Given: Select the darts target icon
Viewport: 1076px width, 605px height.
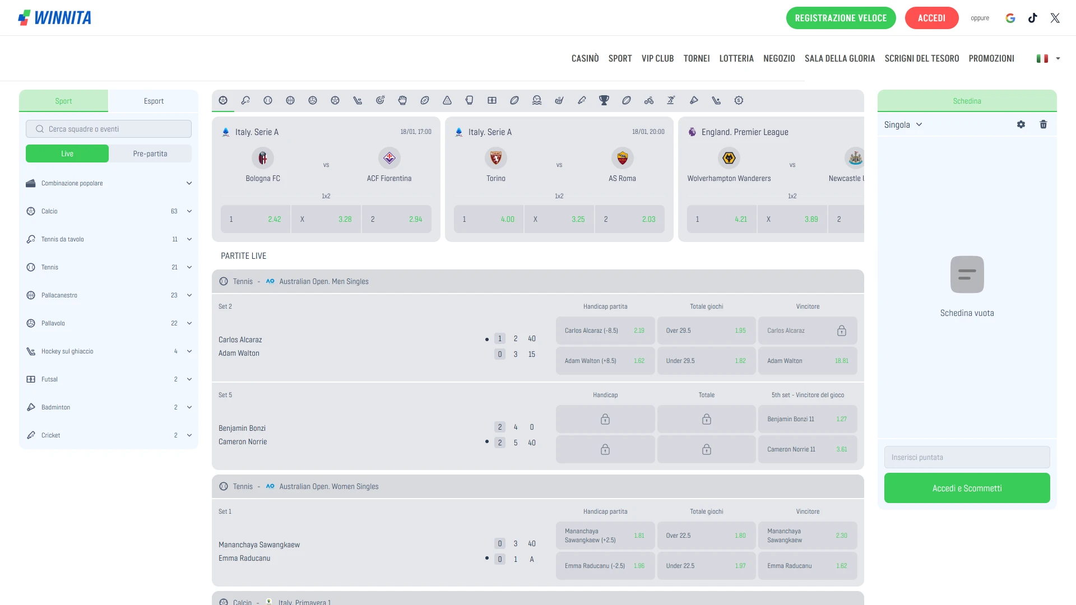Looking at the screenshot, I should coord(380,100).
